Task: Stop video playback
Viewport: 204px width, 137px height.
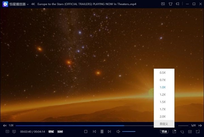Action: [86, 131]
